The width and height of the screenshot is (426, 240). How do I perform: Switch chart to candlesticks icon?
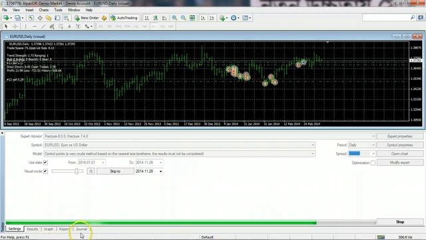tap(156, 18)
